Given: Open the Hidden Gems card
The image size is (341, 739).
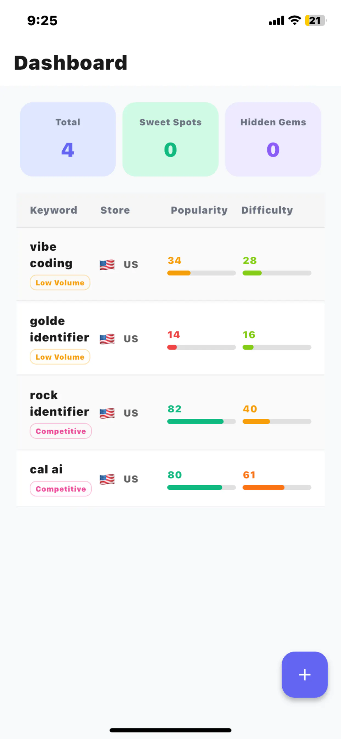Looking at the screenshot, I should [x=273, y=139].
